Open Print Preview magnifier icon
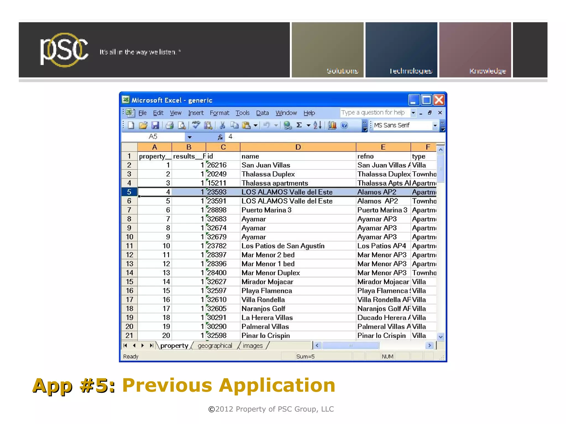 [182, 126]
